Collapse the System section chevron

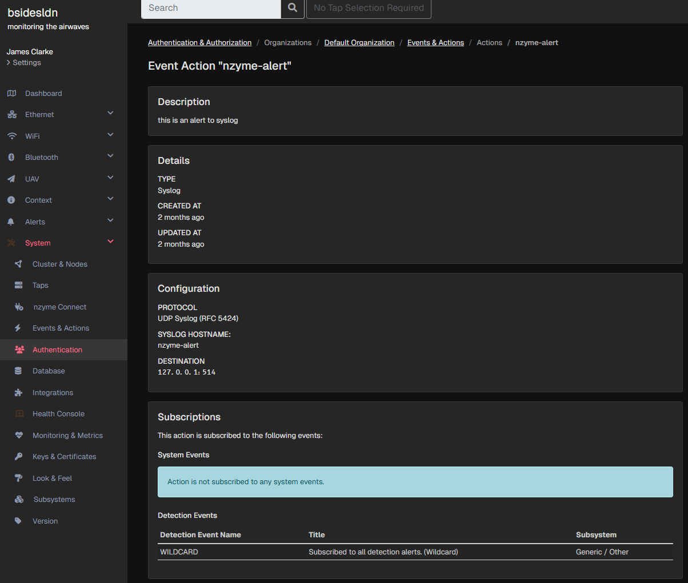point(110,242)
